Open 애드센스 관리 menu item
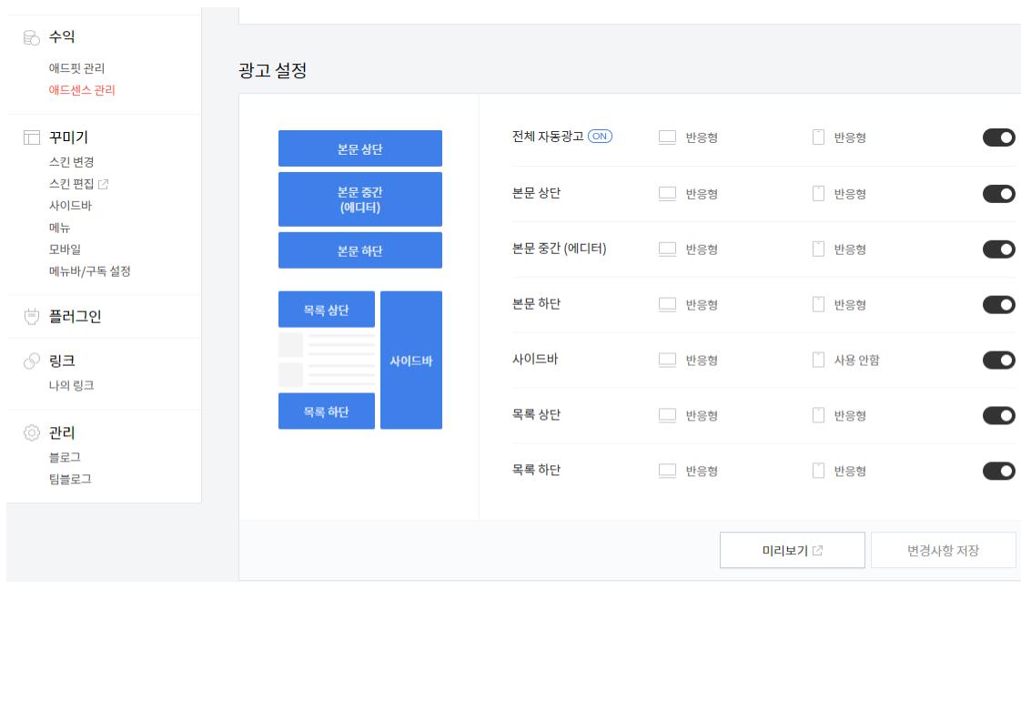Screen dimensions: 1021x722 point(81,90)
